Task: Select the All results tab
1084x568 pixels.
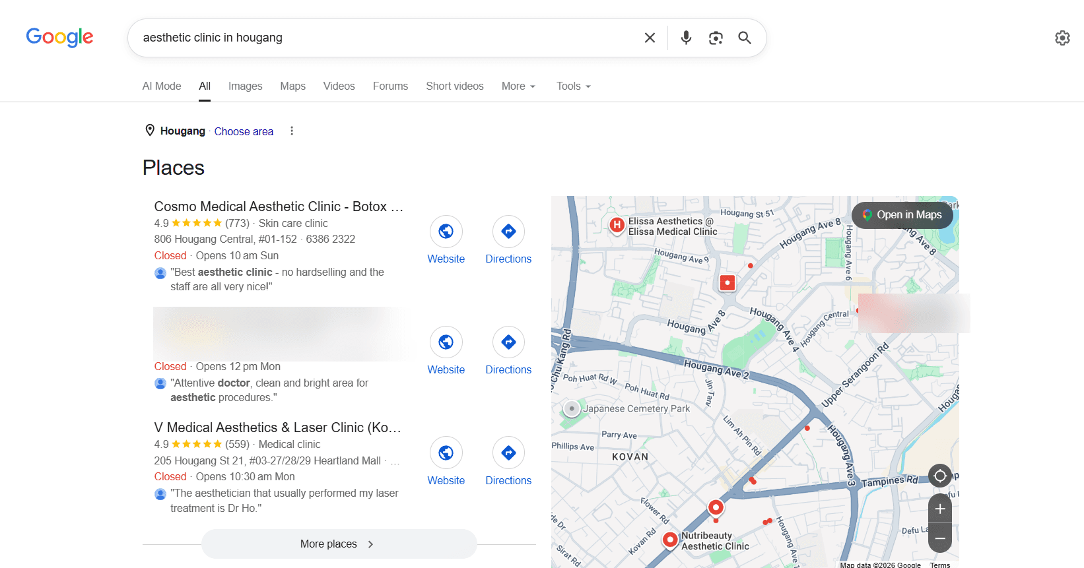Action: click(205, 86)
